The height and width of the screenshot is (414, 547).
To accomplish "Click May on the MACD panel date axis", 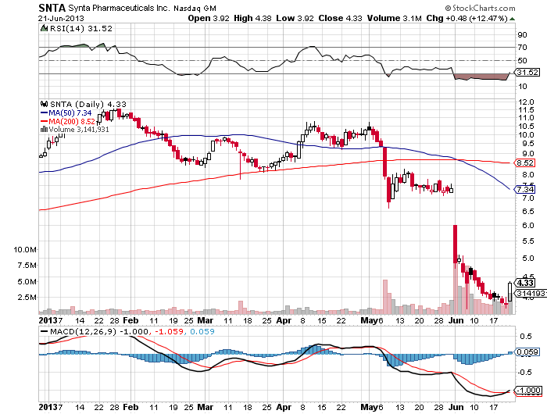I will pos(369,407).
